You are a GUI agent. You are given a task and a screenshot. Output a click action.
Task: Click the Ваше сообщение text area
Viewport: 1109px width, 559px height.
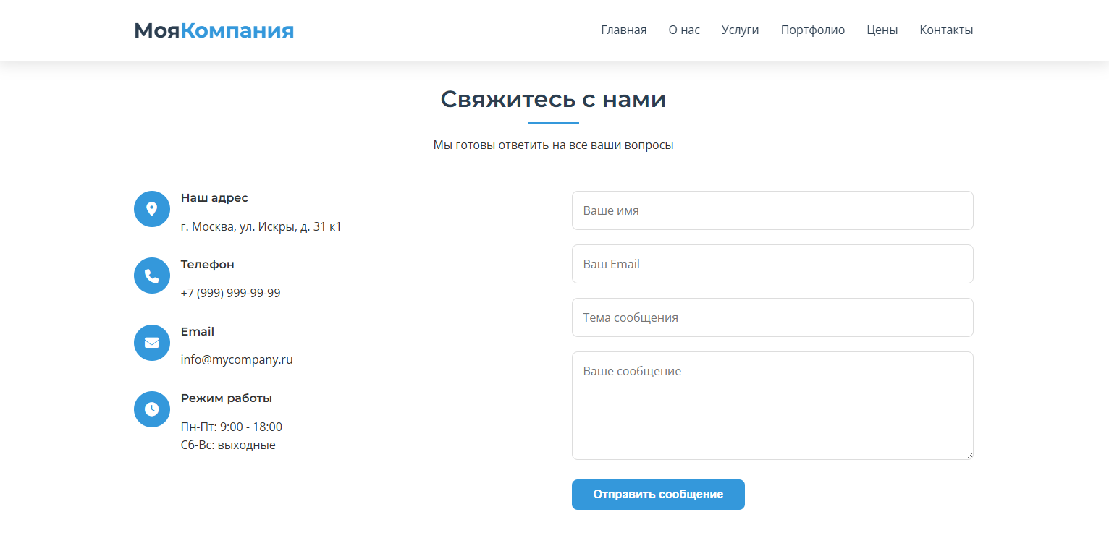772,405
